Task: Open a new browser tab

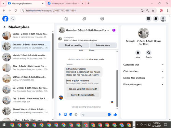Action: (x=89, y=3)
